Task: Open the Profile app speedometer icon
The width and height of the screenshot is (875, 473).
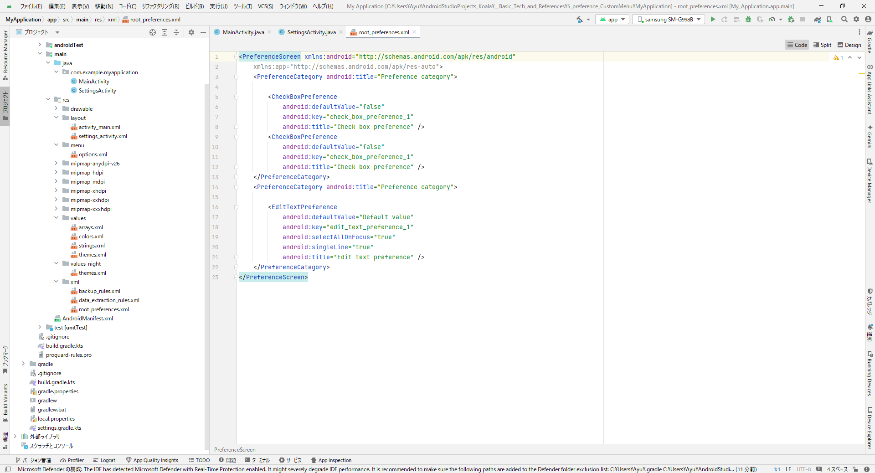Action: coord(772,19)
